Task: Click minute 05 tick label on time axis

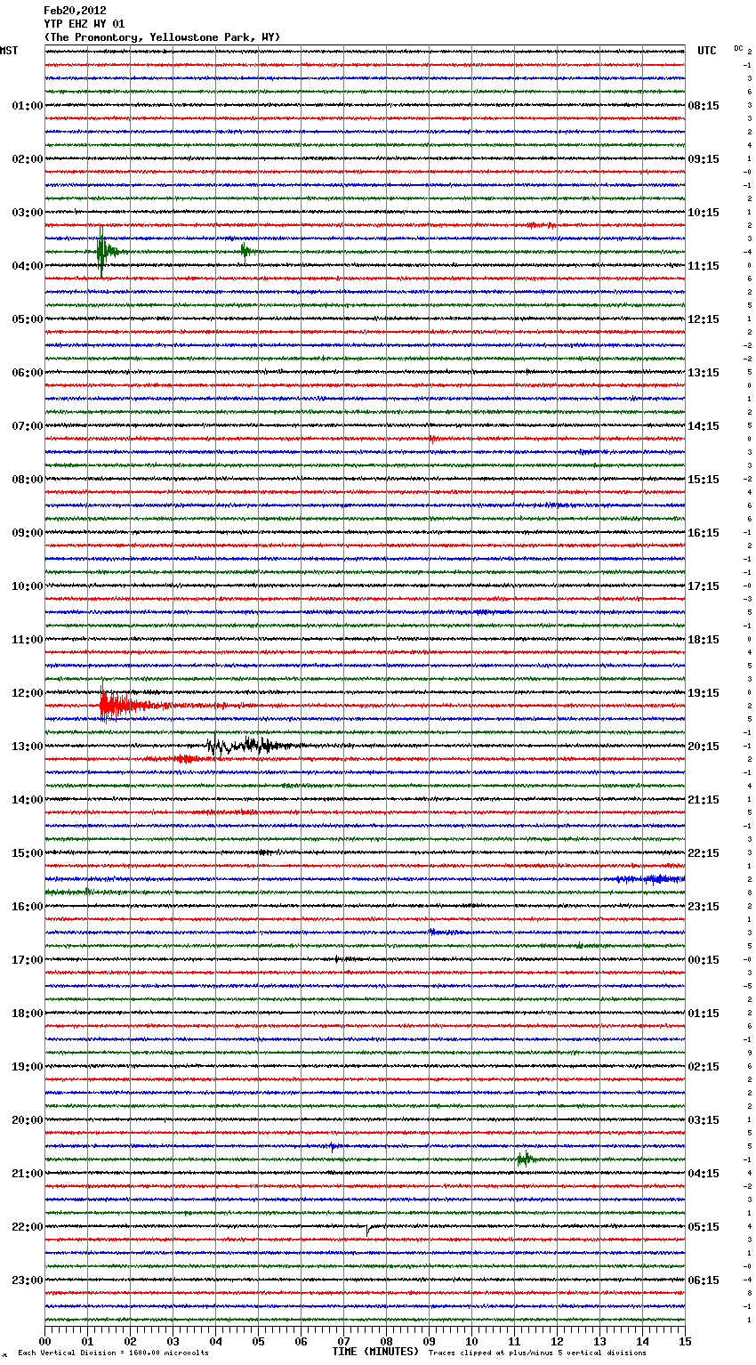Action: [x=258, y=1341]
